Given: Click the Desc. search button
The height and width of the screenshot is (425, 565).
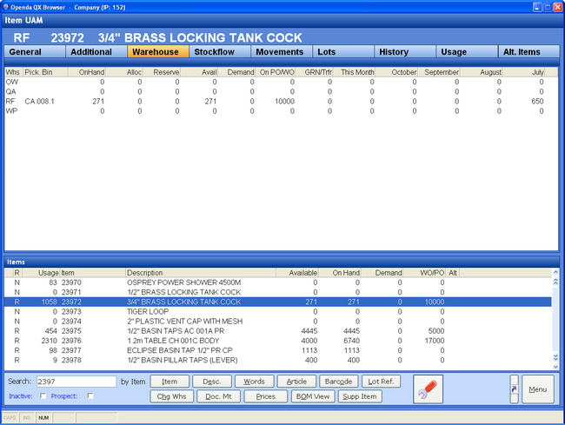Looking at the screenshot, I should 212,381.
